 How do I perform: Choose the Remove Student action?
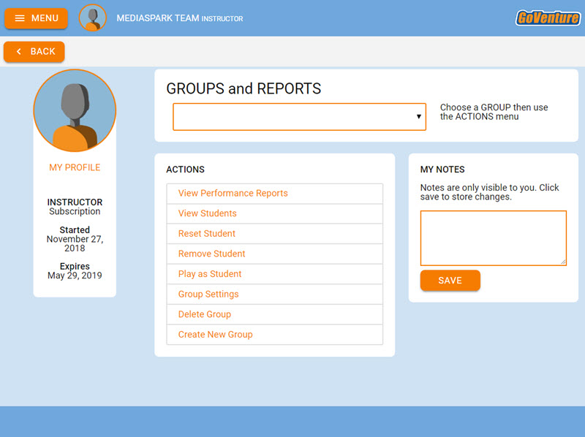point(275,254)
